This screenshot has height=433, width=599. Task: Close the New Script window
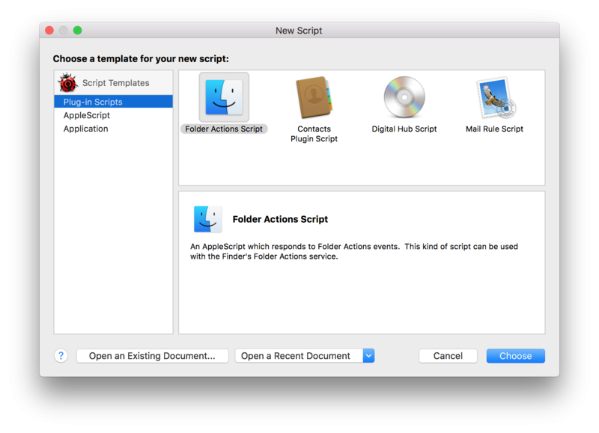(49, 30)
